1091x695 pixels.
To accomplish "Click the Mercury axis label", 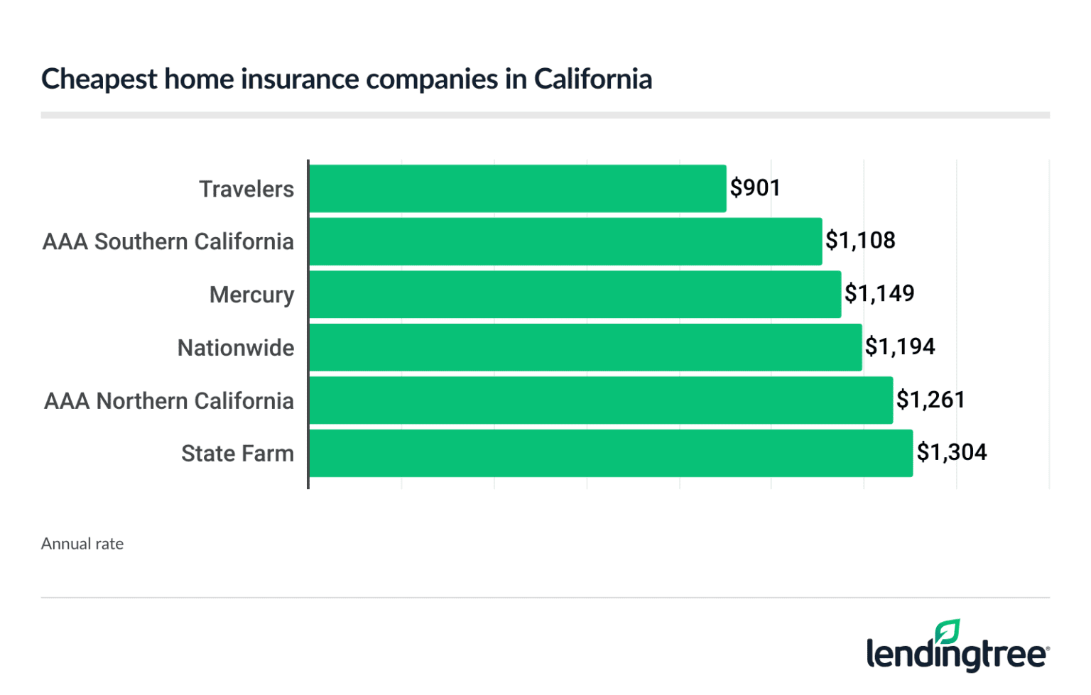I will coord(251,295).
